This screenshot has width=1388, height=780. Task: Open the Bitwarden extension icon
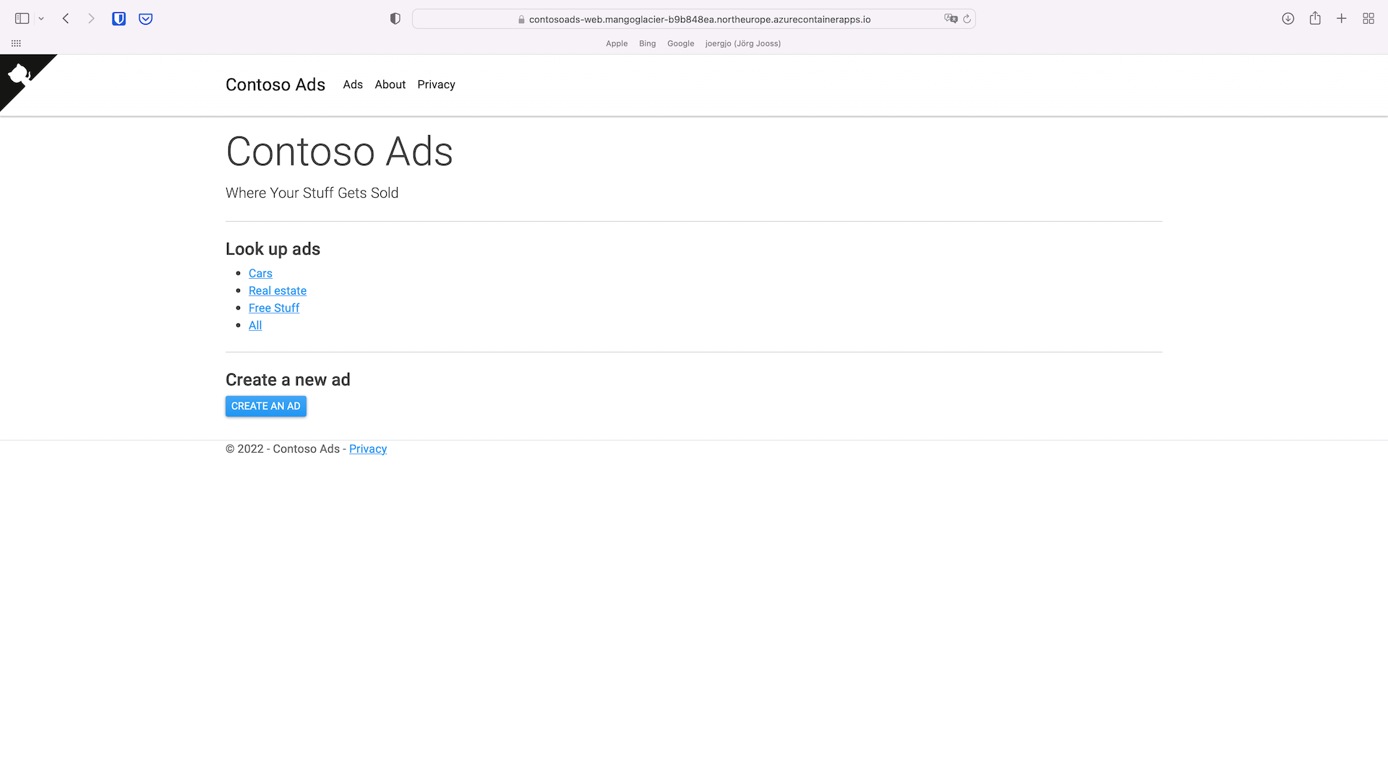(119, 19)
